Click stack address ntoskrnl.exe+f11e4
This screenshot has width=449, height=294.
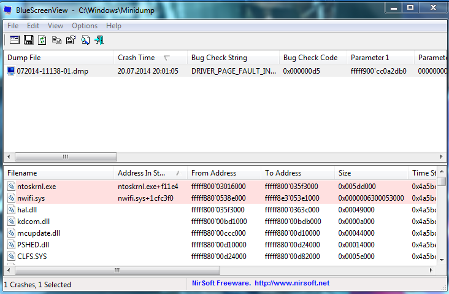pos(148,187)
